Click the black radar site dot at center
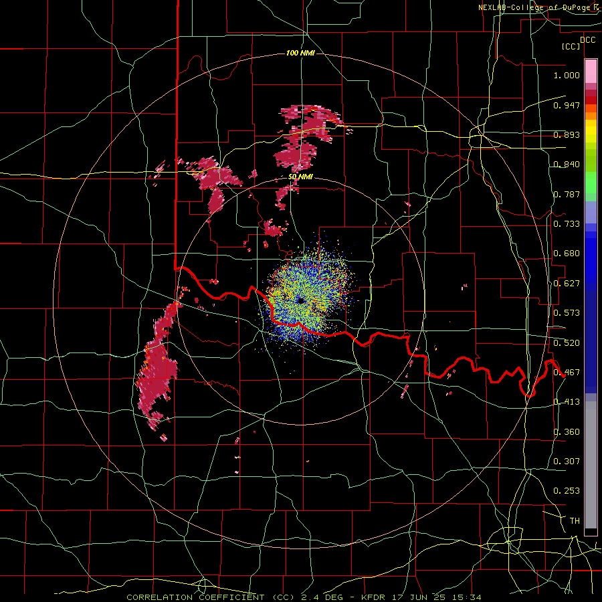The width and height of the screenshot is (602, 602). tap(301, 300)
